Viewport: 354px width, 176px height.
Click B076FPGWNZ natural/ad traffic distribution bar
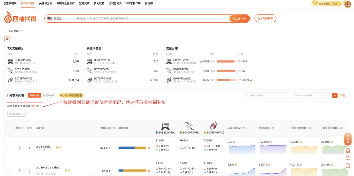(226, 80)
